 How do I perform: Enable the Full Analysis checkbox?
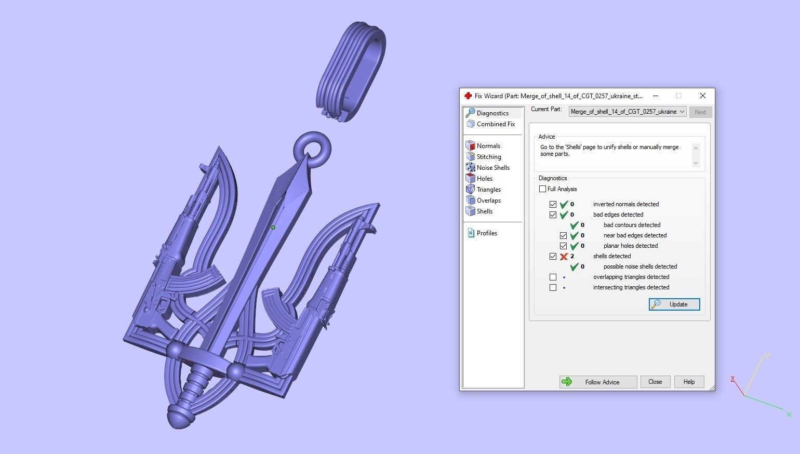coord(542,189)
